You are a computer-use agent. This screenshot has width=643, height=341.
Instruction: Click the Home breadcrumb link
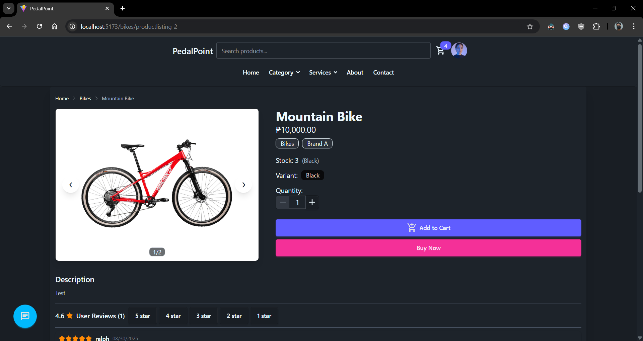coord(62,99)
